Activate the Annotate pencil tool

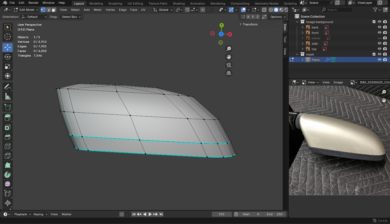coord(8,87)
